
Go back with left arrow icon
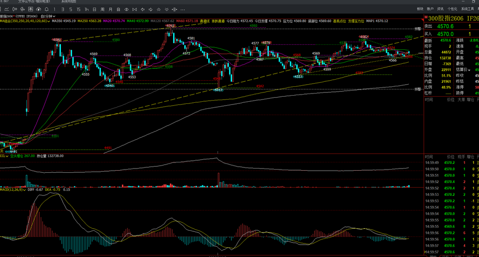tap(143, 9)
